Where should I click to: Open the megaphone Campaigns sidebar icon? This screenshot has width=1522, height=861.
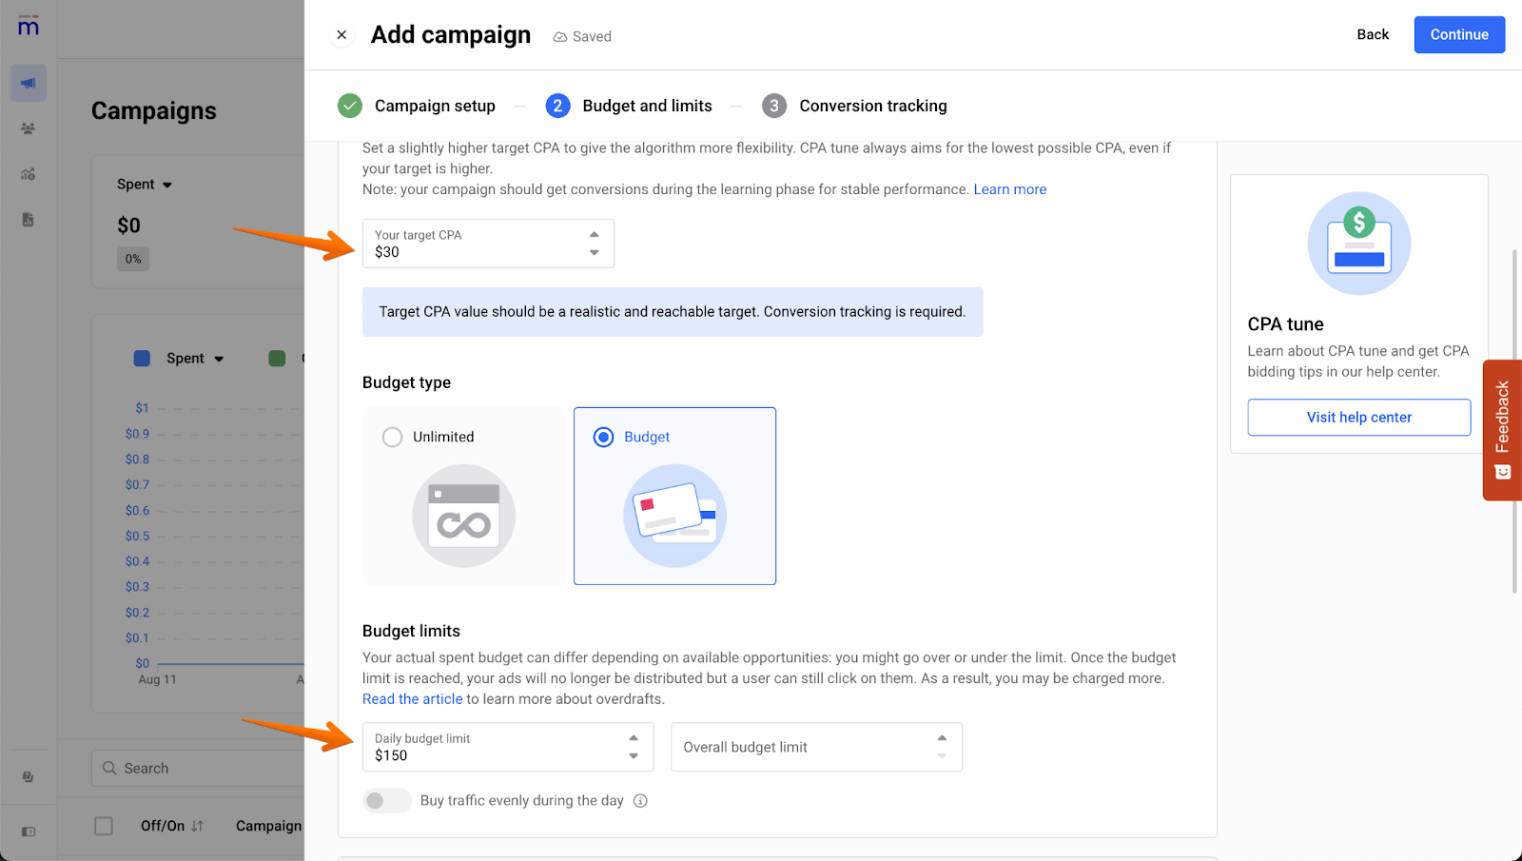pos(29,84)
